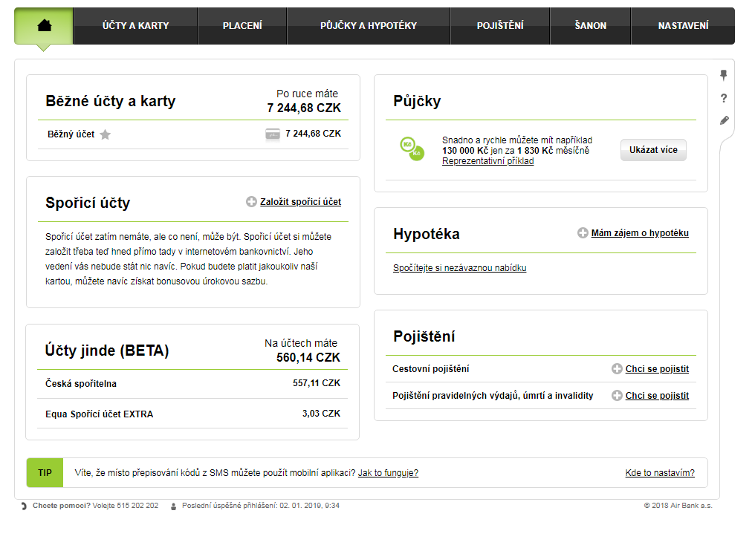Click plus icon beside Mám zájem o hypotéku
755x551 pixels.
click(x=583, y=233)
